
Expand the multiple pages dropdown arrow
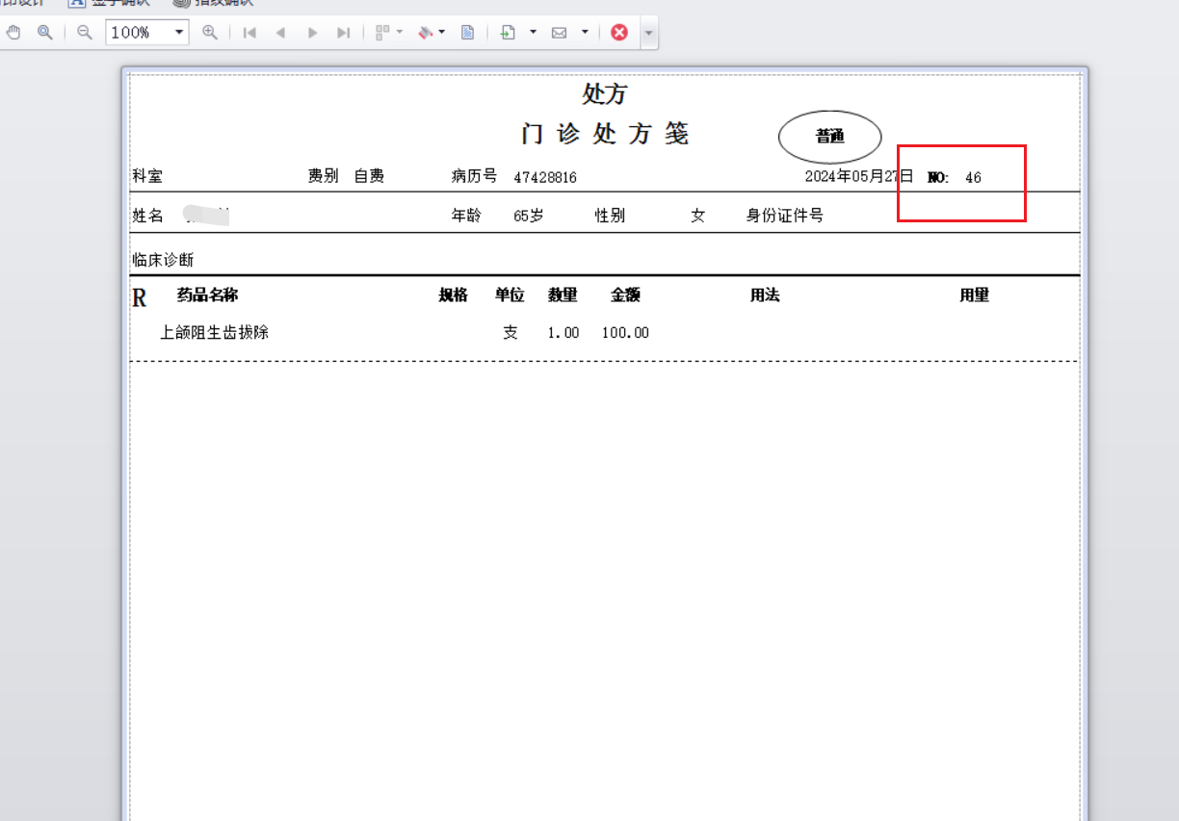tap(400, 33)
